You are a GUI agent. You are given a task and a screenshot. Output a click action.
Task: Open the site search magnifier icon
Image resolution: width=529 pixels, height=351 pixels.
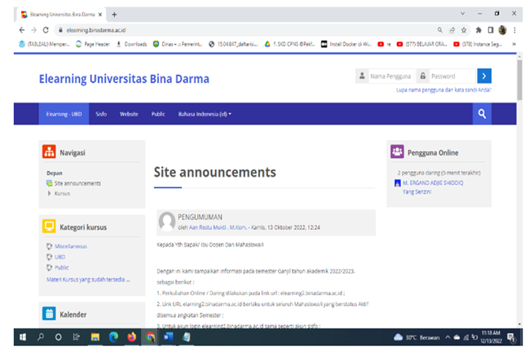click(483, 114)
